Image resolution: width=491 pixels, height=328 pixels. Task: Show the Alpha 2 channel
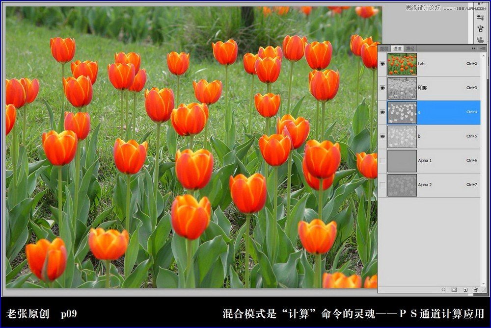pos(382,185)
